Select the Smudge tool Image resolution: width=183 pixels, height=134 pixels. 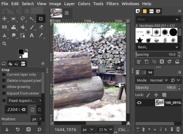(x=14, y=35)
